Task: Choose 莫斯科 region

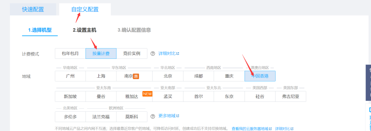Action: [132, 117]
